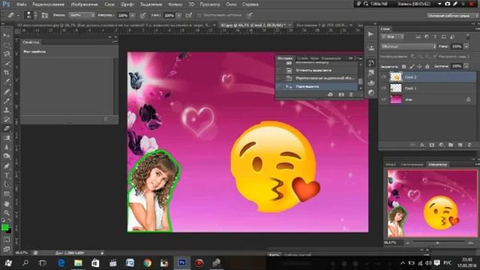Select the Horizontal Type tool
This screenshot has height=270, width=480.
point(7,175)
